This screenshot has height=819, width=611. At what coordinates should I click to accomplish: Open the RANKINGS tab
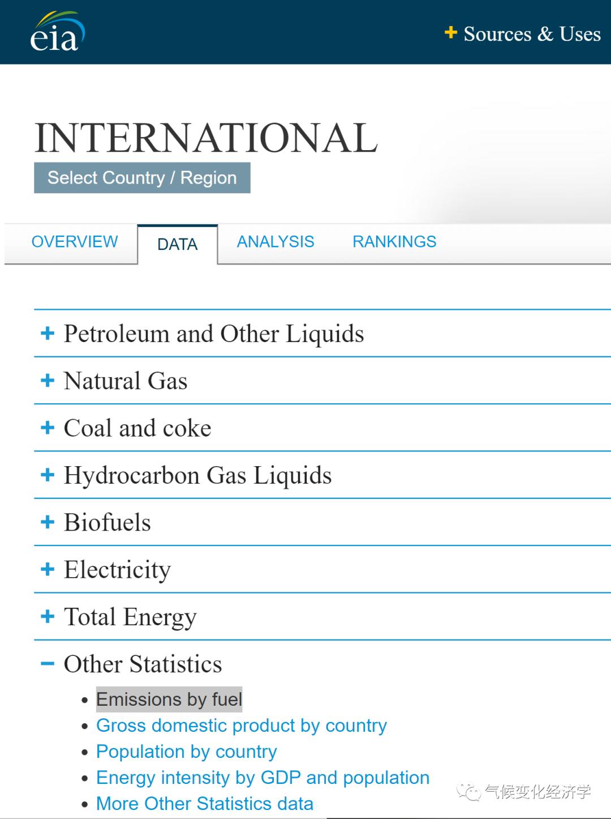pos(394,242)
